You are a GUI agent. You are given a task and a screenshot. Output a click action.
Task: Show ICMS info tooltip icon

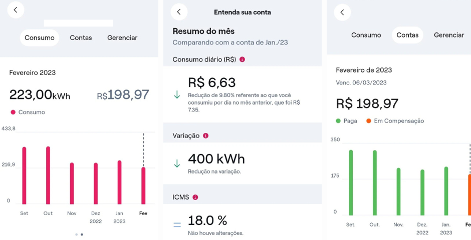pyautogui.click(x=195, y=197)
